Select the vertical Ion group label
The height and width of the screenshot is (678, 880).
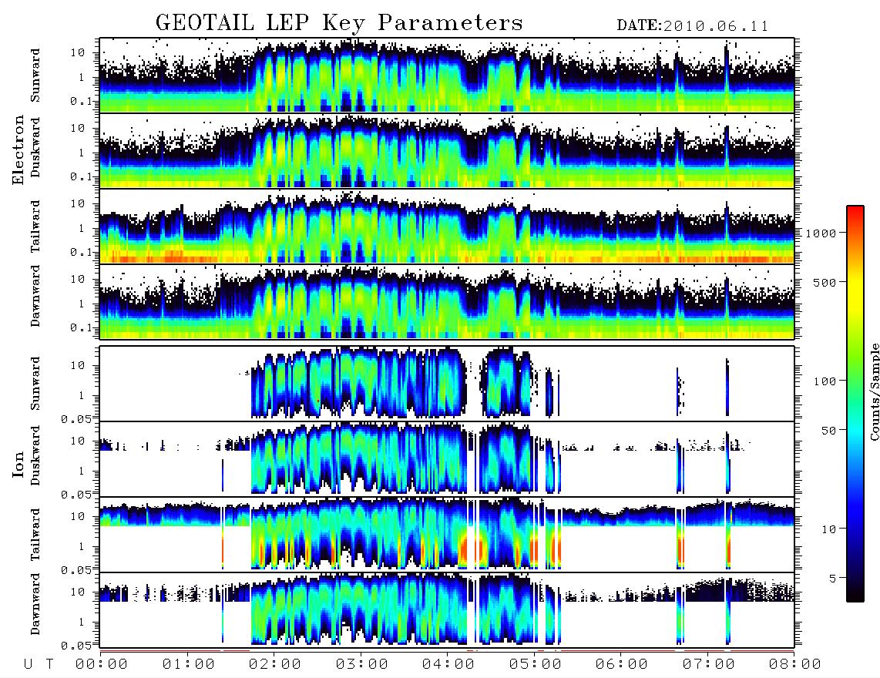tap(18, 464)
